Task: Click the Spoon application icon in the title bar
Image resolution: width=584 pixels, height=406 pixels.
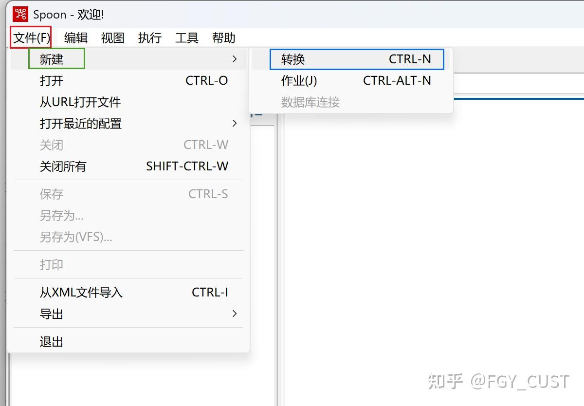Action: pyautogui.click(x=20, y=14)
